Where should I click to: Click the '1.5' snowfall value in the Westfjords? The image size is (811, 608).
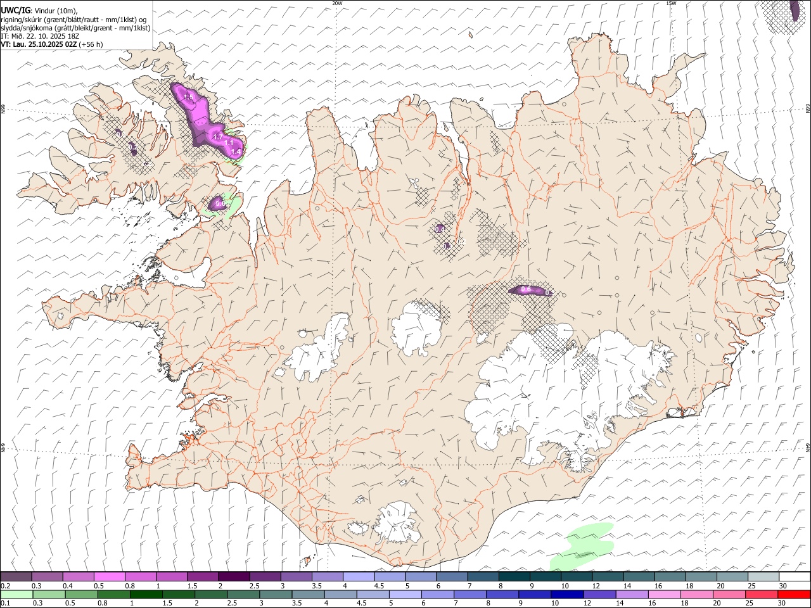click(x=188, y=97)
